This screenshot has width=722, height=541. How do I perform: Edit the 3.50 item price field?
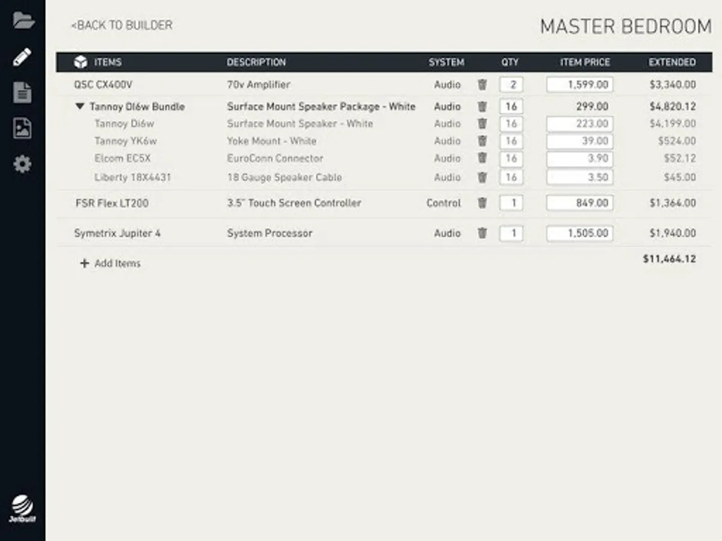click(x=580, y=177)
